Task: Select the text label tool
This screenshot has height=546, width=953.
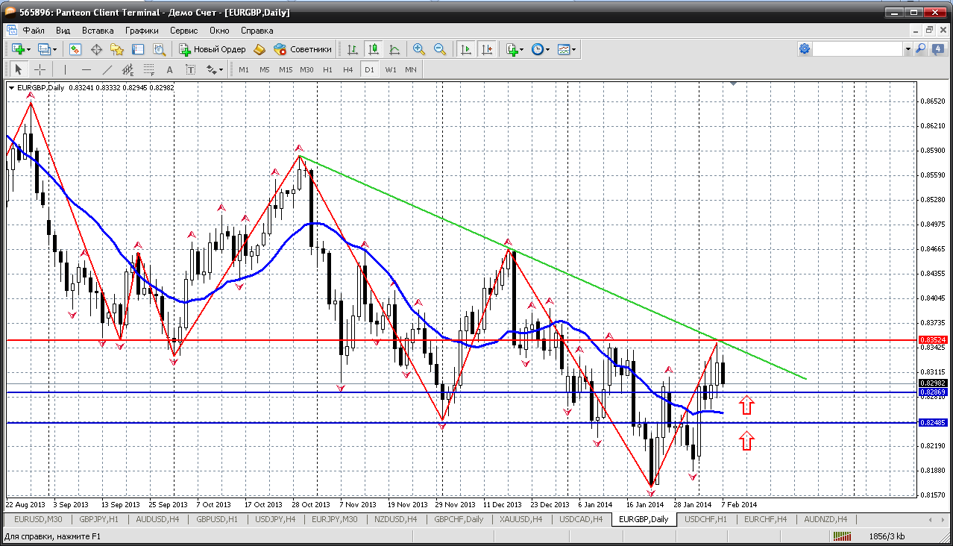Action: (191, 69)
